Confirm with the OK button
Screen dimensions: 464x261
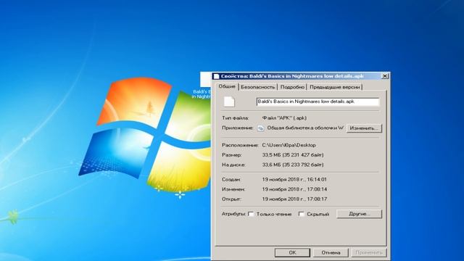point(292,252)
